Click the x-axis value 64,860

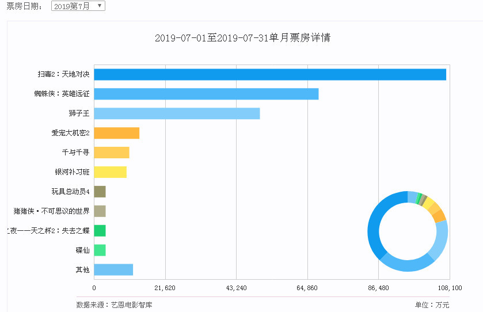click(x=307, y=288)
